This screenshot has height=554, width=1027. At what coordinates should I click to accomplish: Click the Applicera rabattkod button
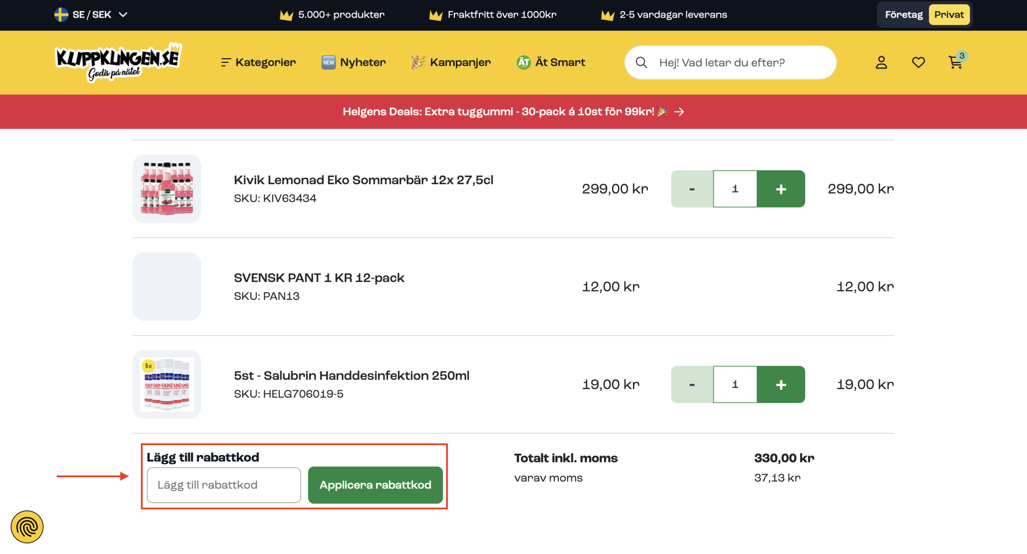click(x=375, y=485)
